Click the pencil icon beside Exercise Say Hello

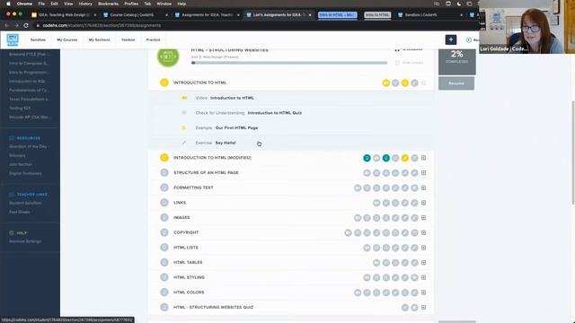point(184,143)
